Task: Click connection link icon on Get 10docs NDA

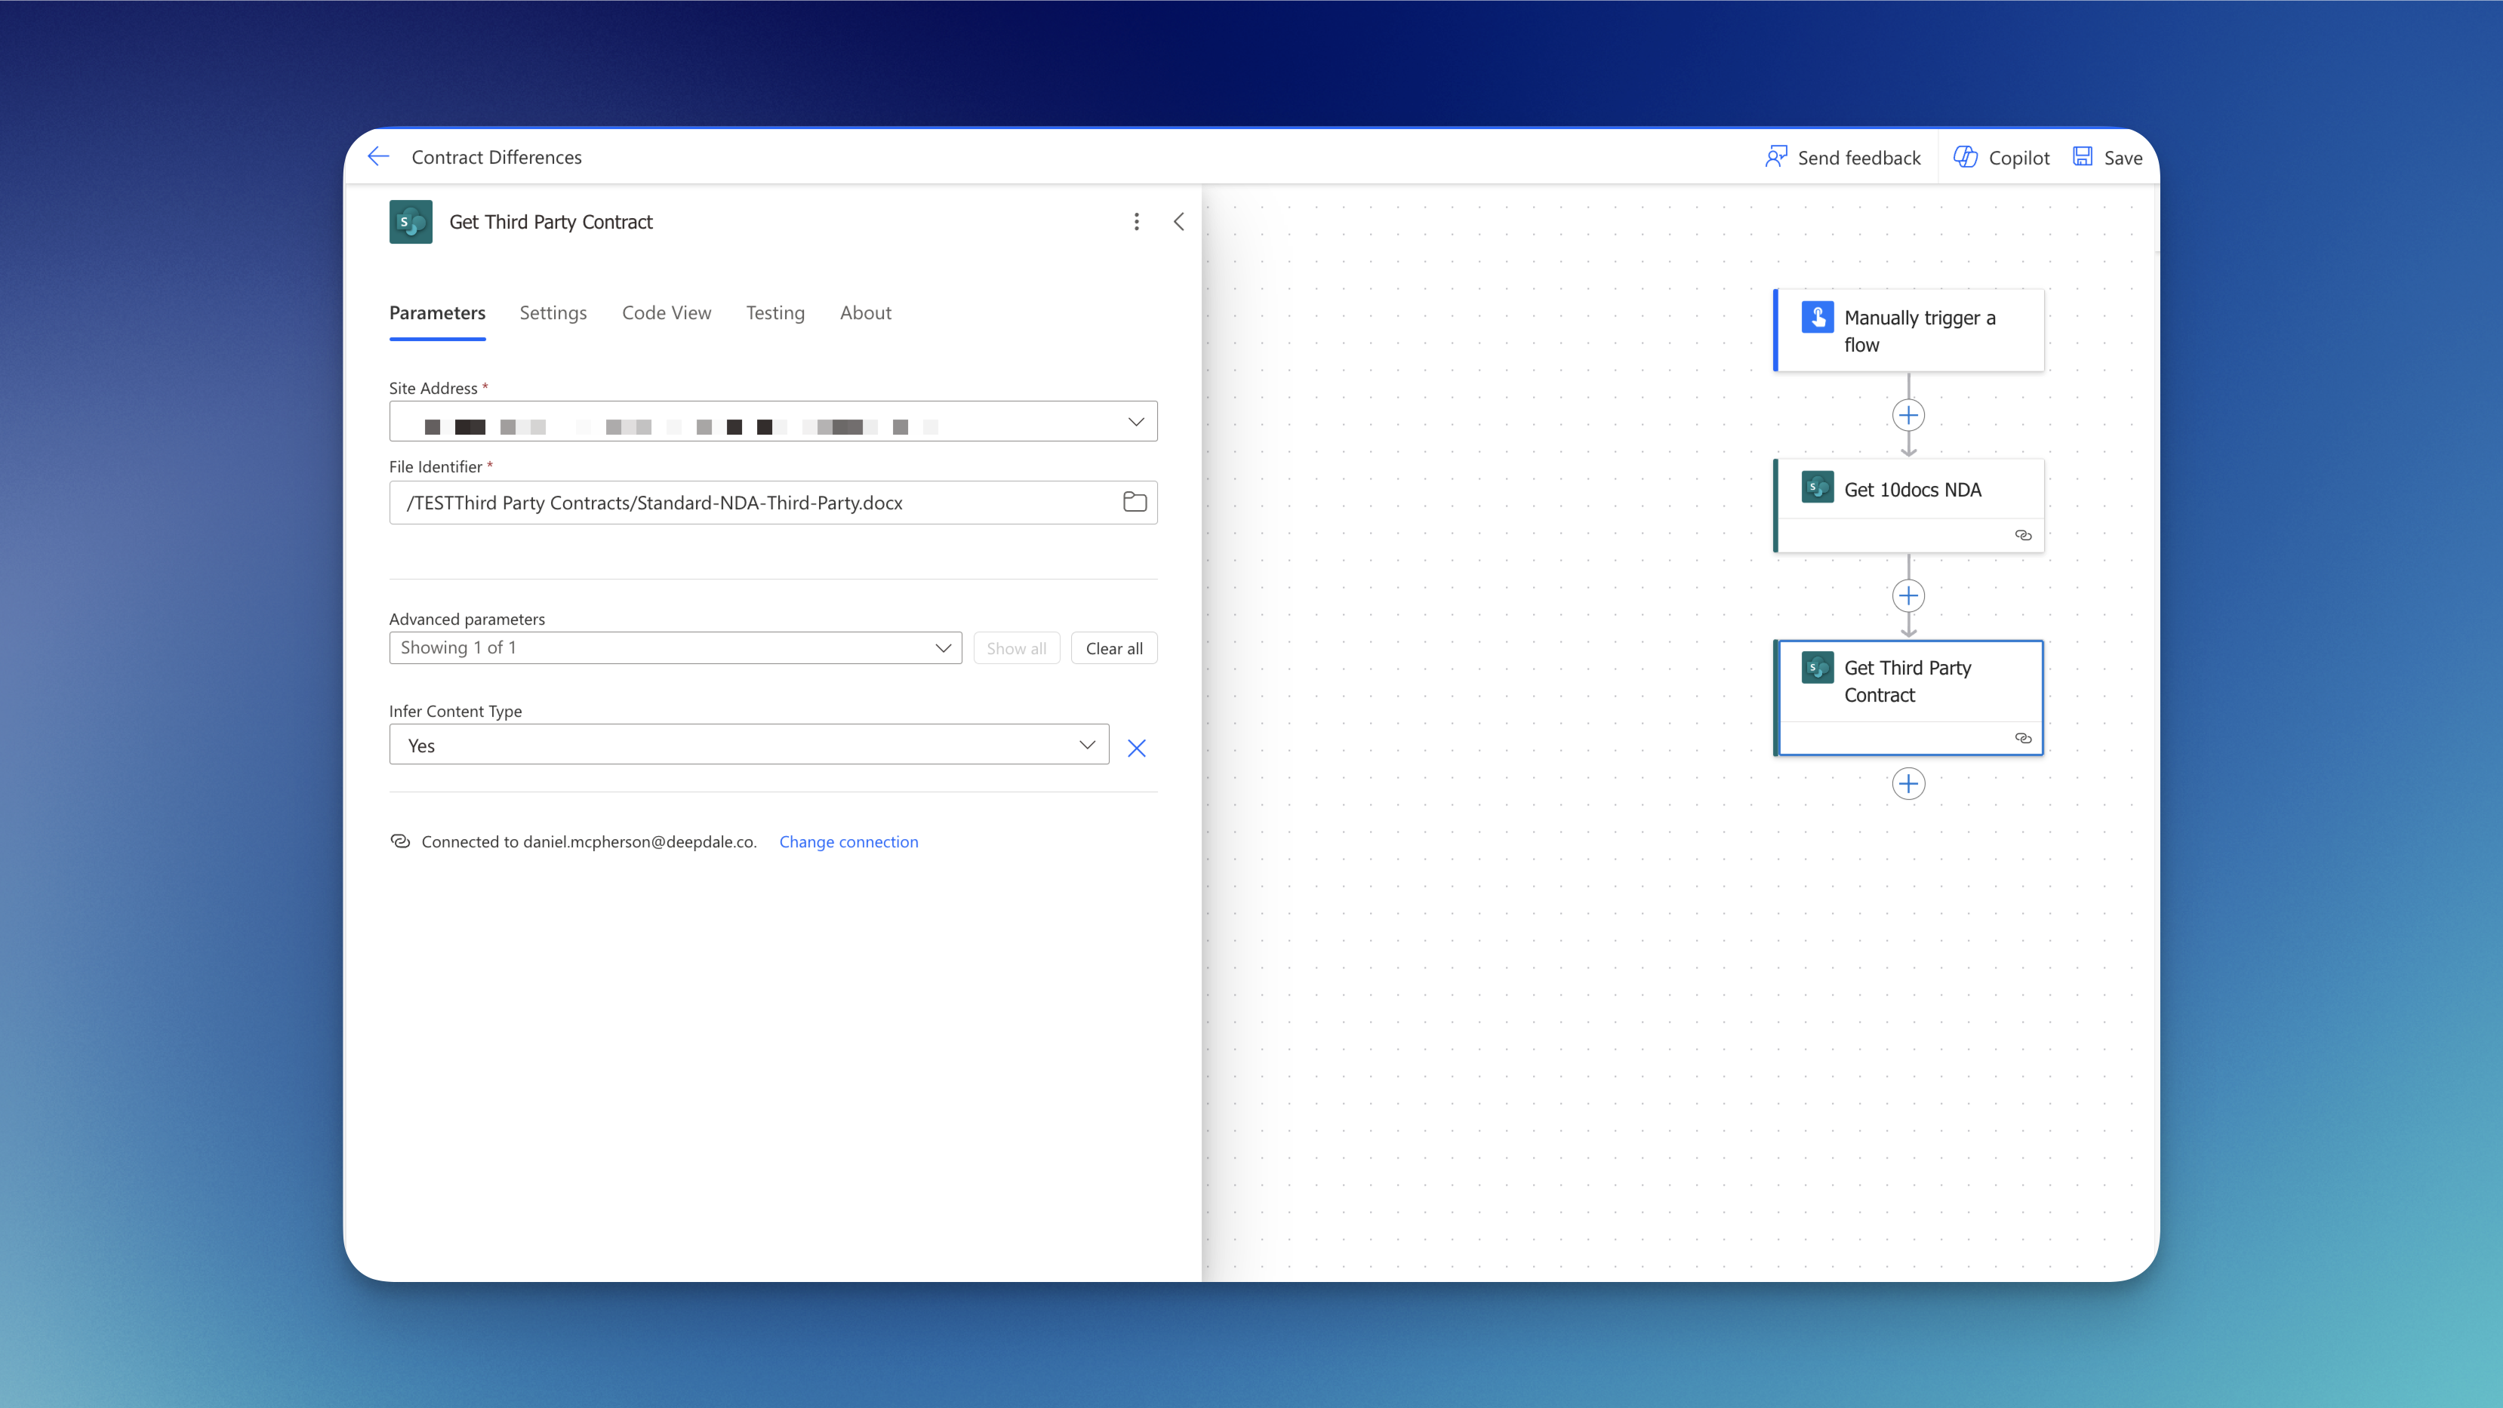Action: click(2023, 535)
